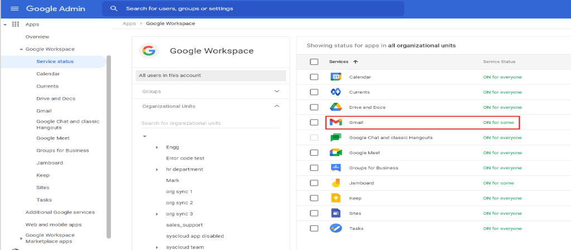
Task: Go to Additional Google services
Action: click(x=60, y=212)
